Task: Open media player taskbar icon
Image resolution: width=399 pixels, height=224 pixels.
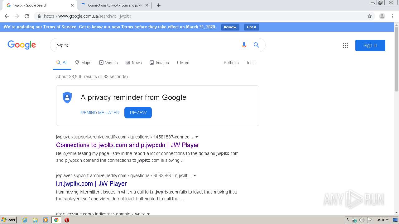Action: (x=46, y=220)
